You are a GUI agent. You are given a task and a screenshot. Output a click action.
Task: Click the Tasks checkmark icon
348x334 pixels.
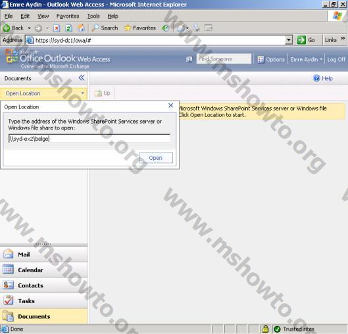pyautogui.click(x=8, y=300)
